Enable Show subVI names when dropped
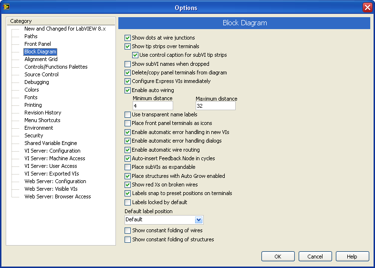375x268 pixels. [128, 64]
